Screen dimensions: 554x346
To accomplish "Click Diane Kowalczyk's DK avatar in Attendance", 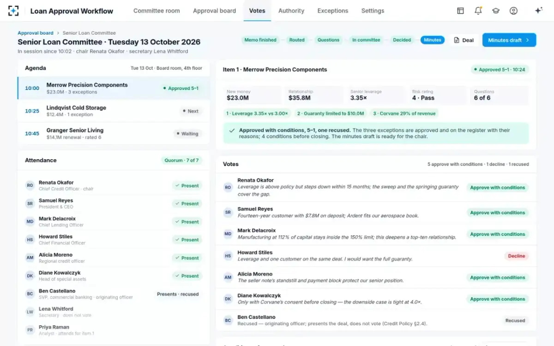I will [x=30, y=276].
